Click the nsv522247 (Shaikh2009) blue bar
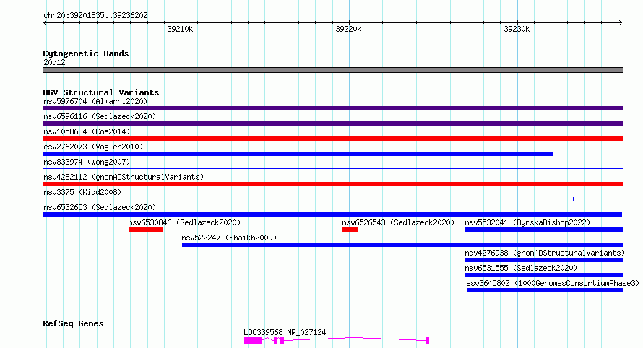Viewport: 643px width, 348px height. (402, 245)
